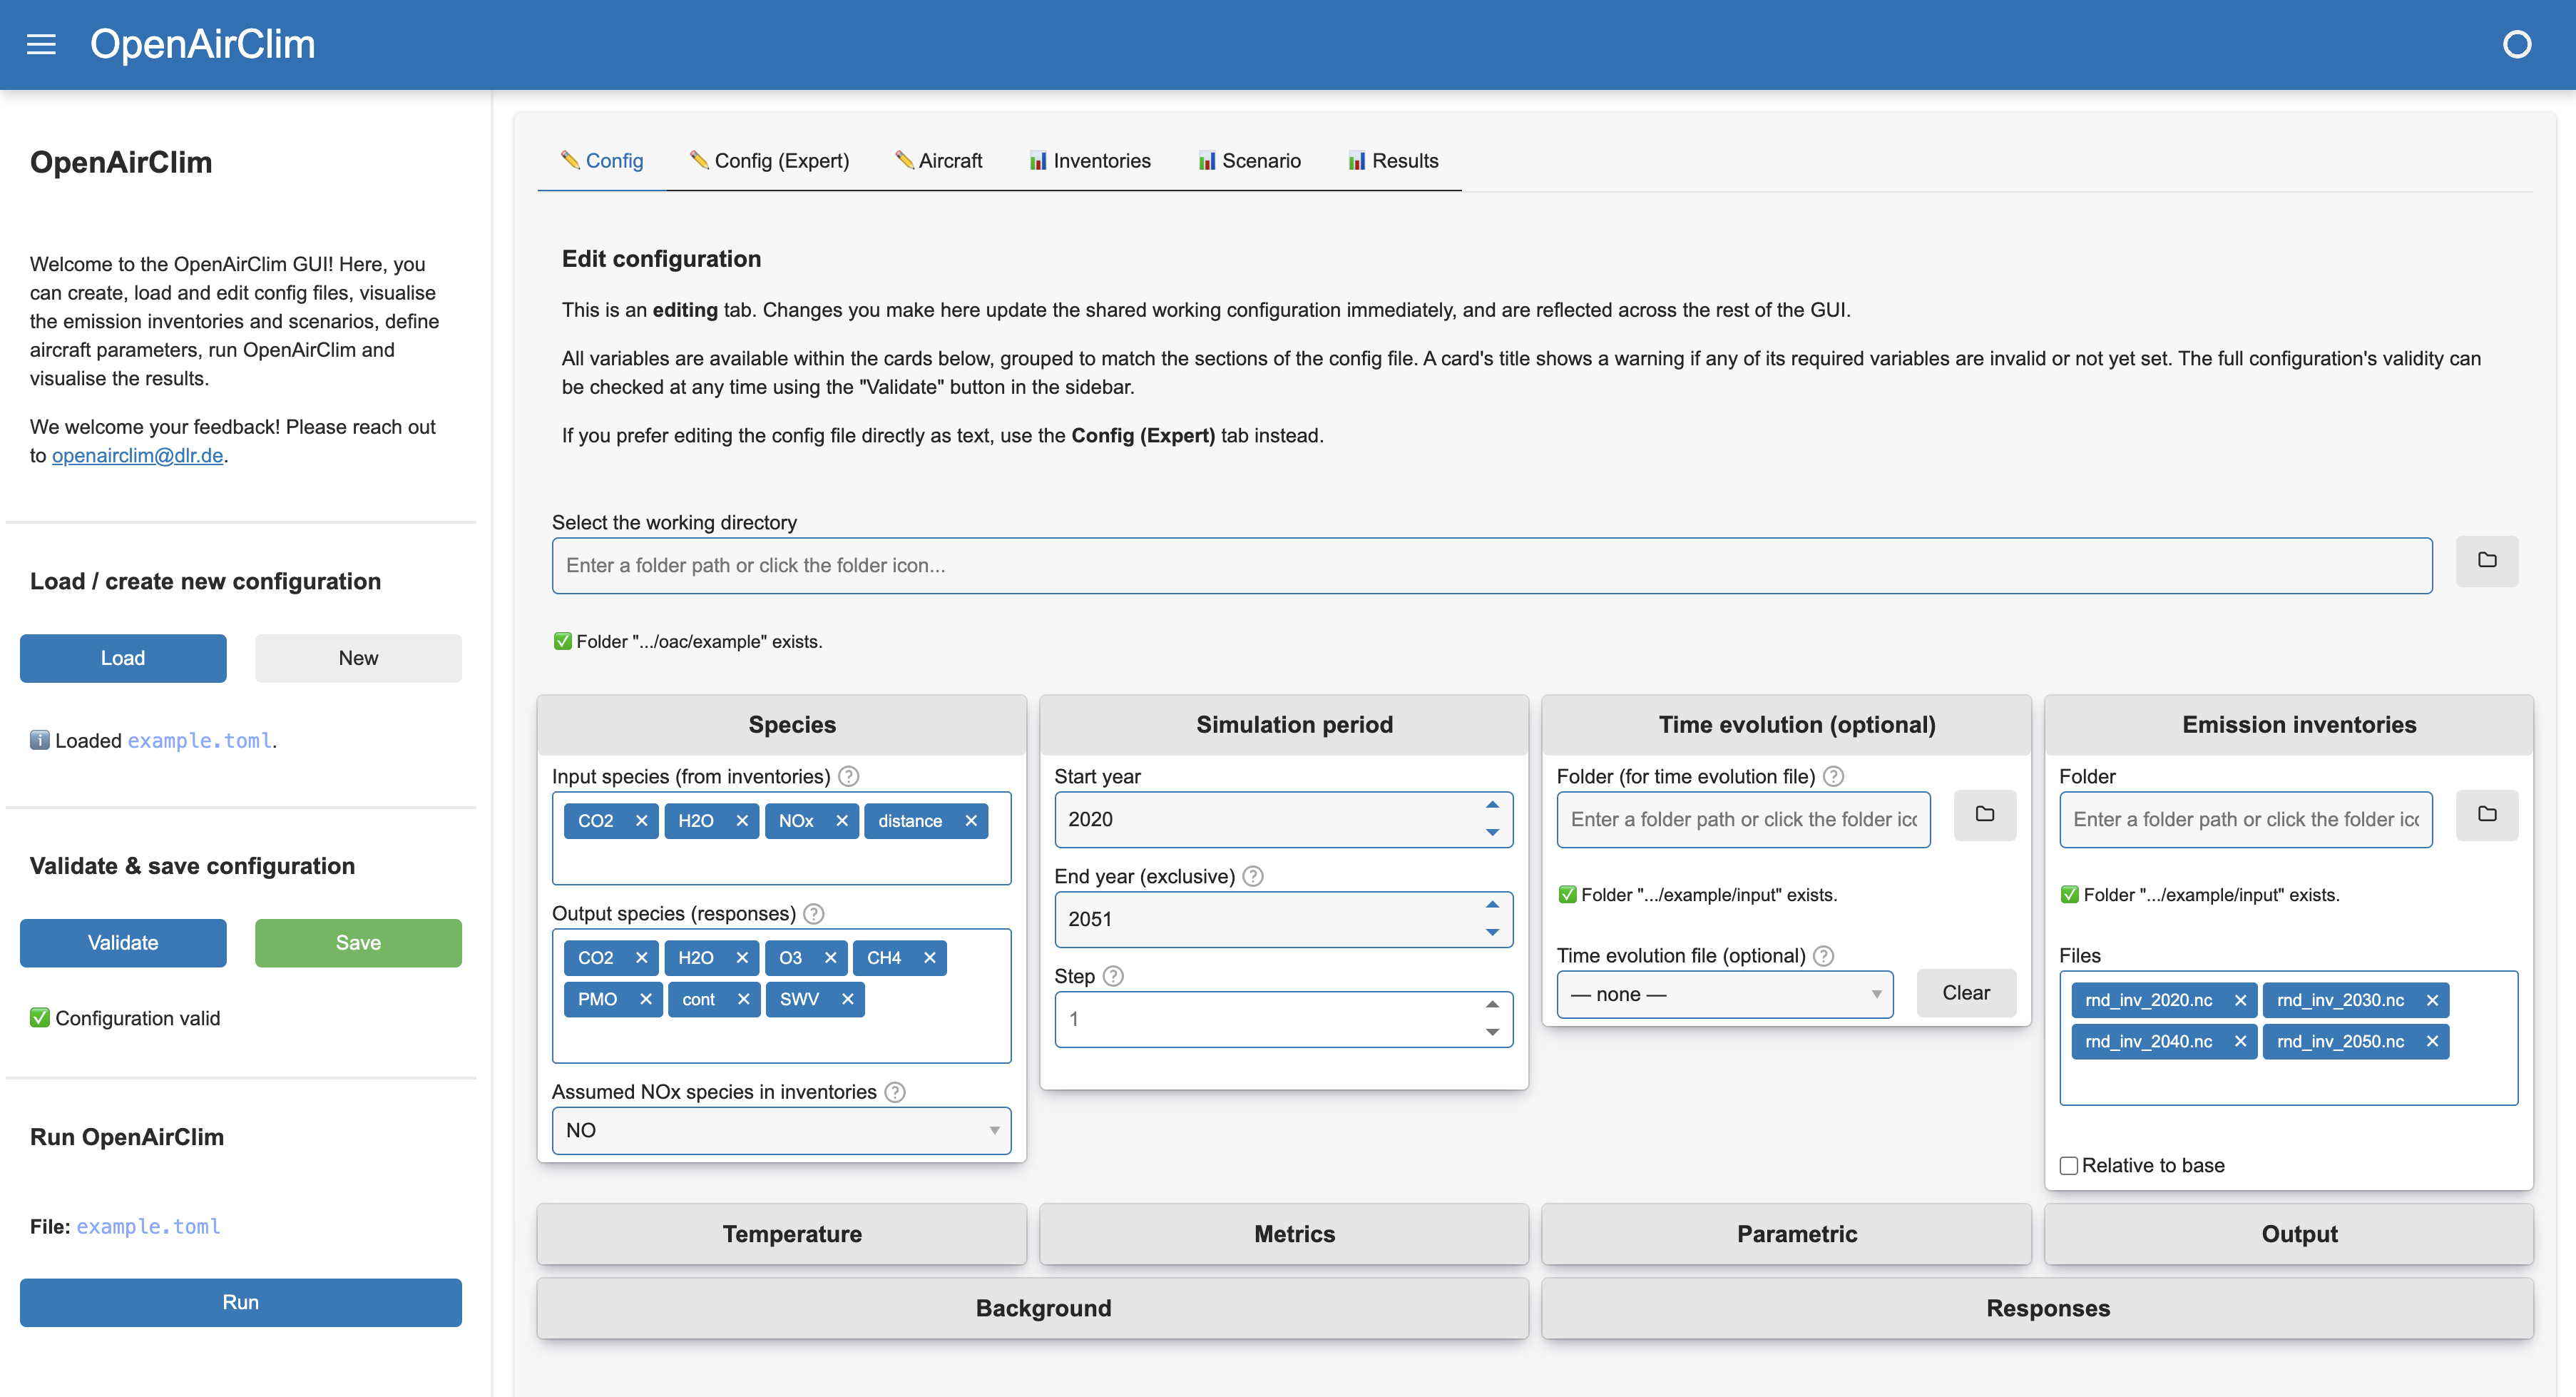Collapse the Time evolution (optional) card header

coord(1786,724)
